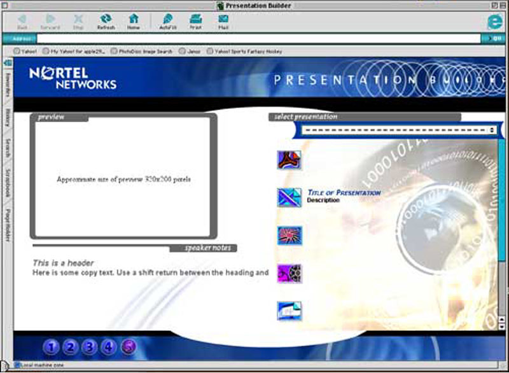Select the red starburst presentation thumbnail
The height and width of the screenshot is (373, 509).
289,236
